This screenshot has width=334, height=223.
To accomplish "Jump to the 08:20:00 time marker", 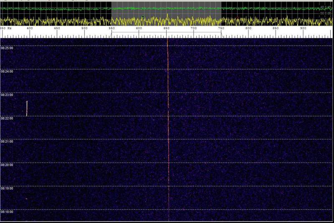I will click(7, 165).
